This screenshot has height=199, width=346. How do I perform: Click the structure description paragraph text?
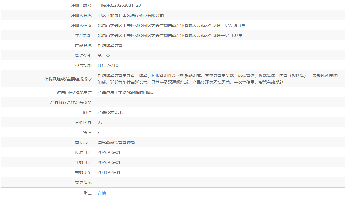(219, 79)
